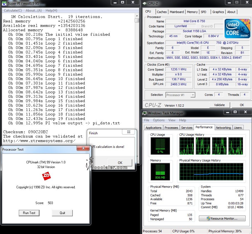The height and width of the screenshot is (234, 252).
Task: Click the Super PI scrollbar up arrow
Action: [x=137, y=16]
